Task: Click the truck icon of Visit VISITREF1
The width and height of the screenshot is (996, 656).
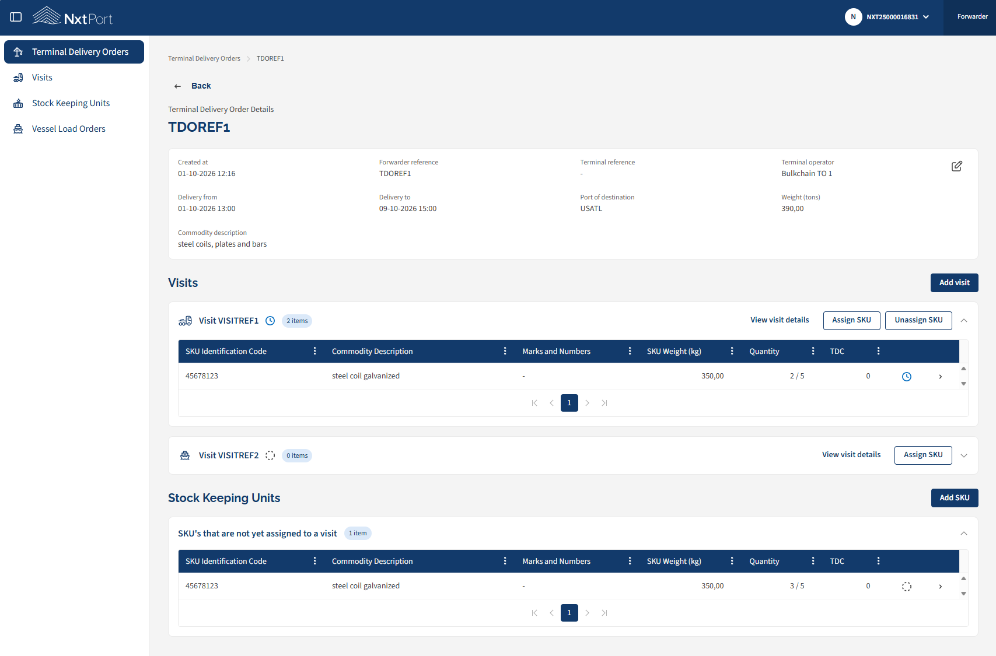Action: (x=185, y=321)
